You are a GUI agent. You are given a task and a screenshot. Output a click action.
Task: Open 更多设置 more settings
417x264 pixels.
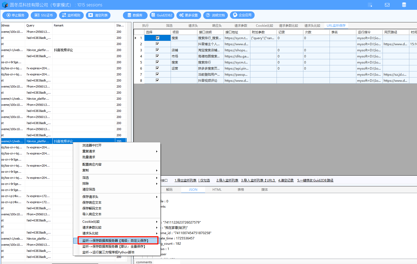188,15
